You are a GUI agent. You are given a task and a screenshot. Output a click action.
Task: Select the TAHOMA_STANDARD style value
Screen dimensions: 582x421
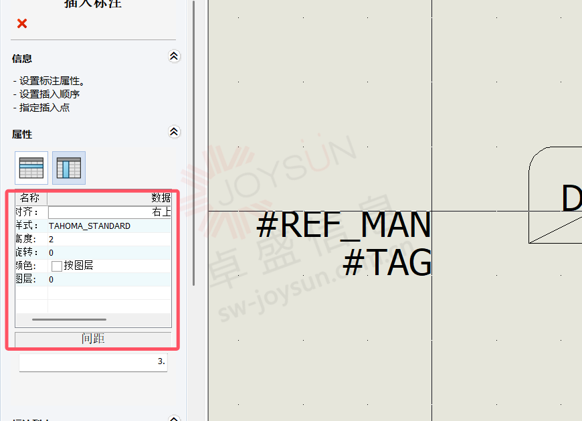(90, 226)
